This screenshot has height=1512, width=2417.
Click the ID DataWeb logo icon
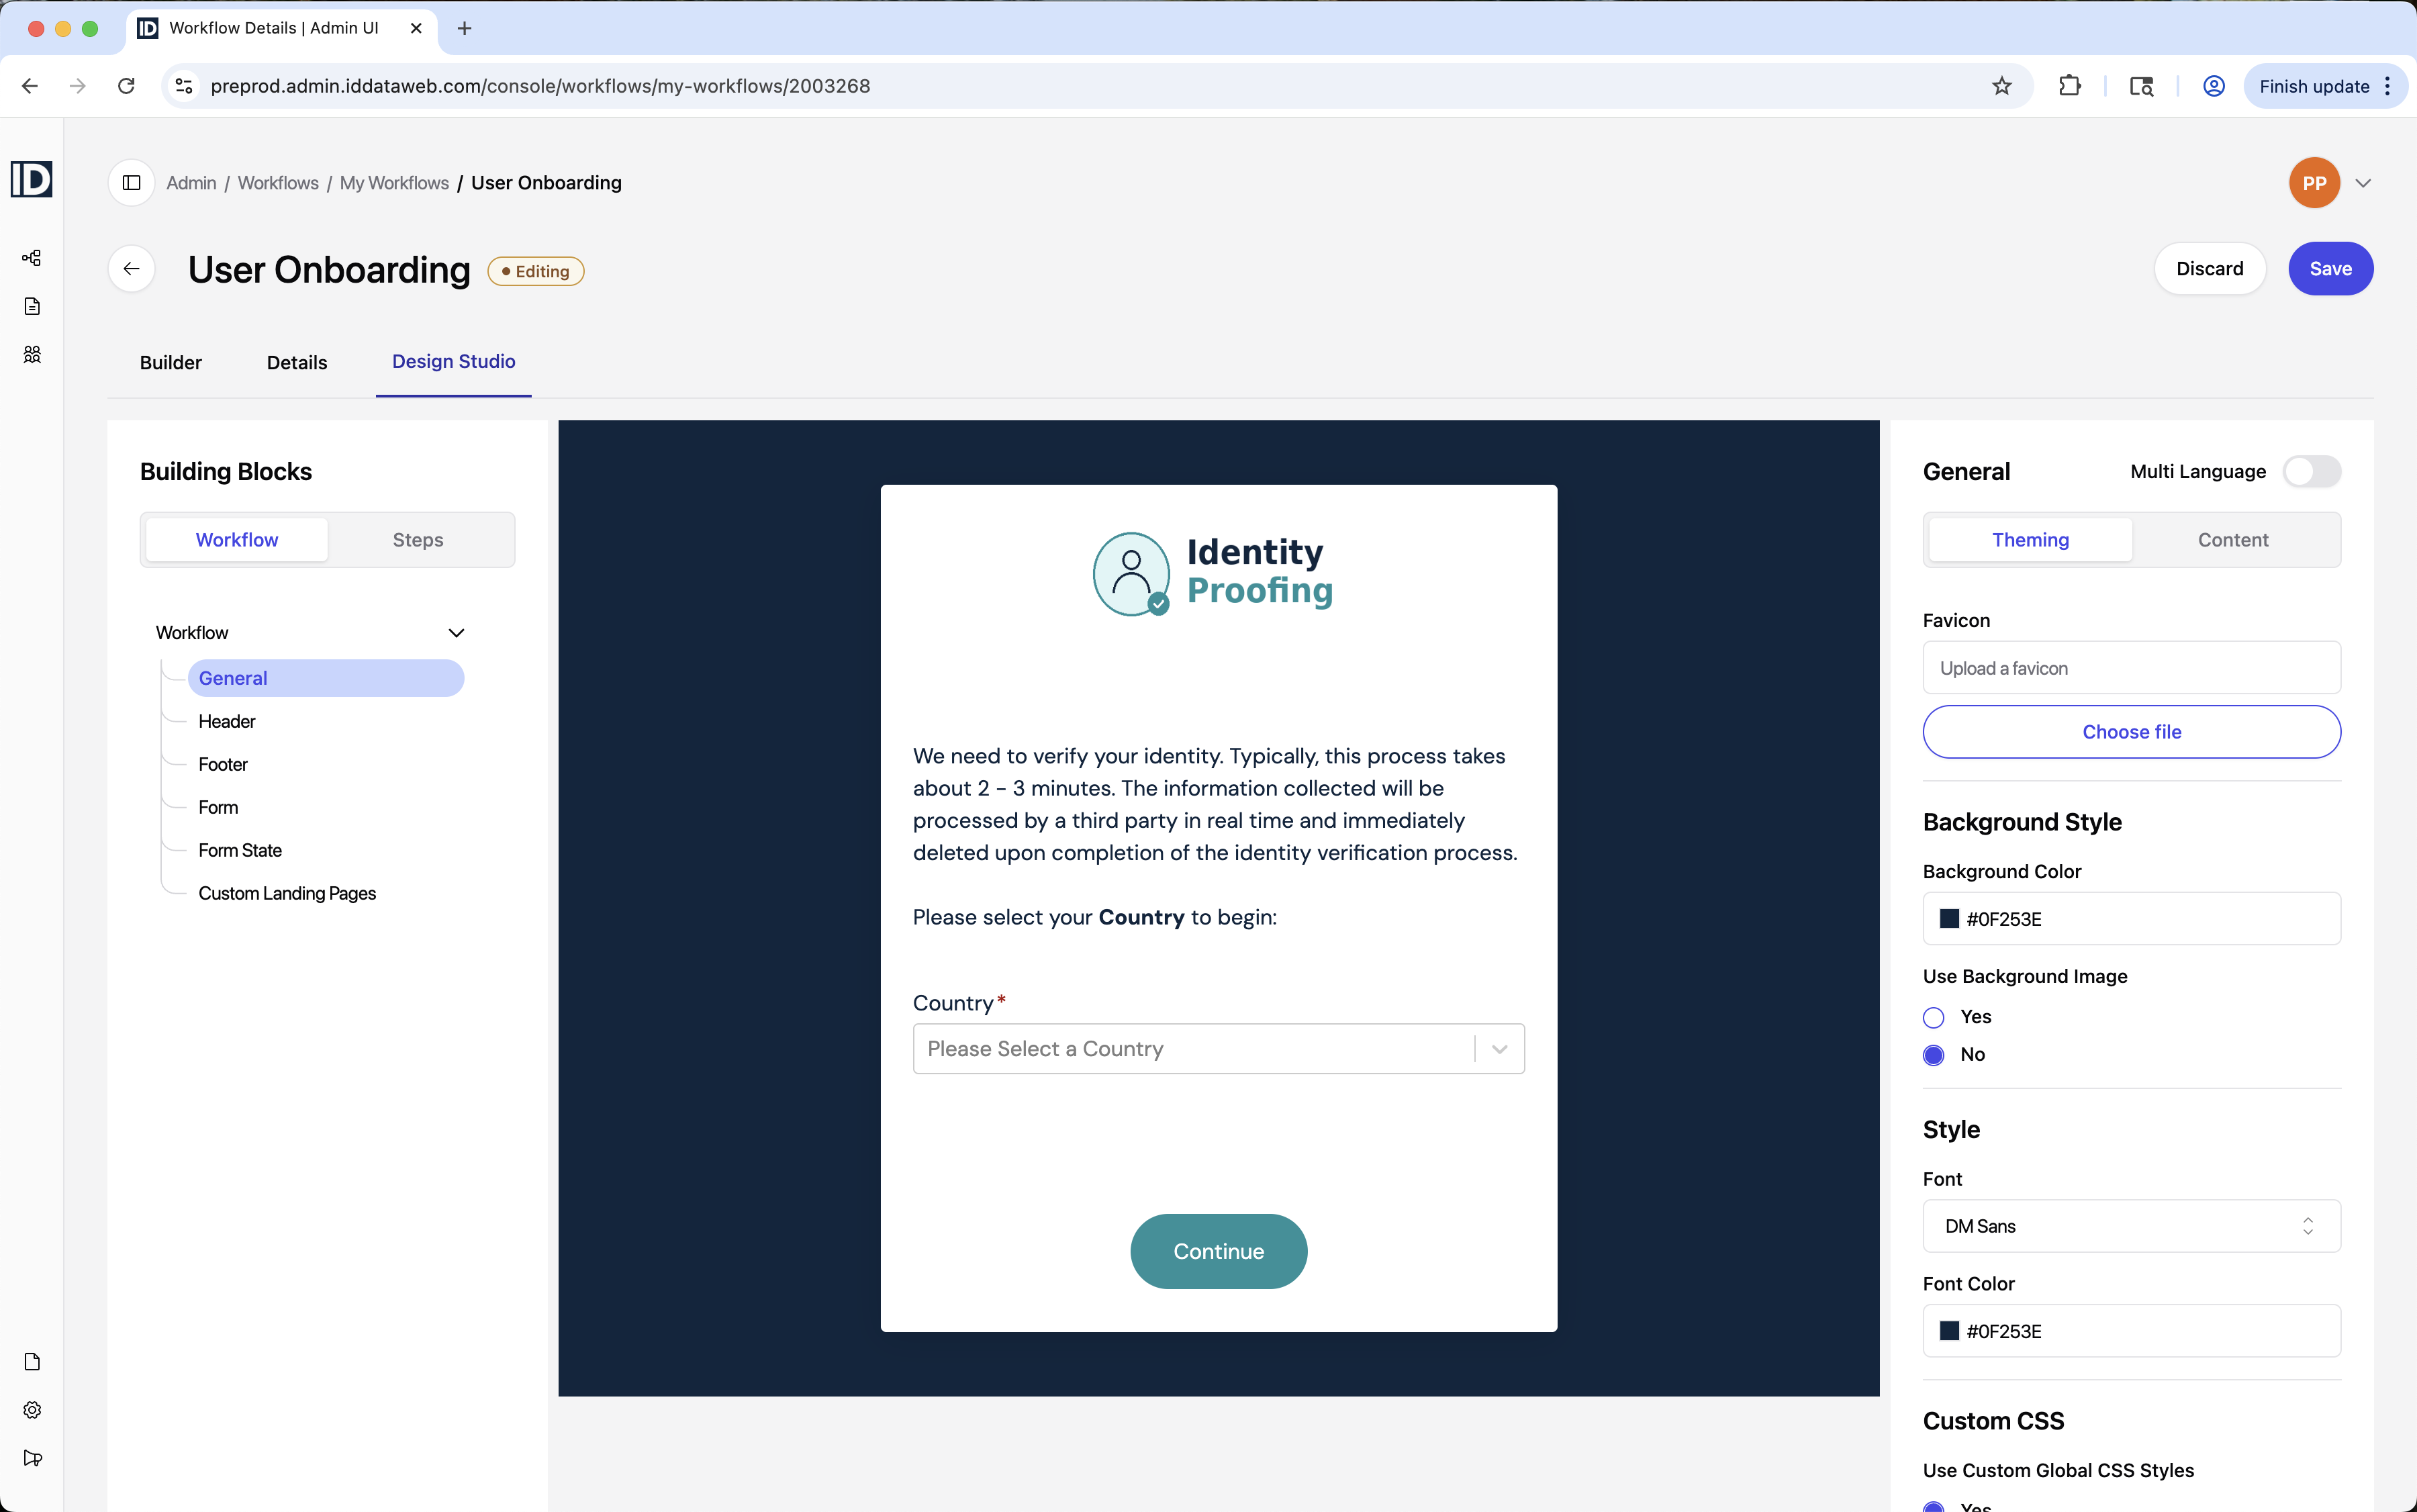[32, 180]
